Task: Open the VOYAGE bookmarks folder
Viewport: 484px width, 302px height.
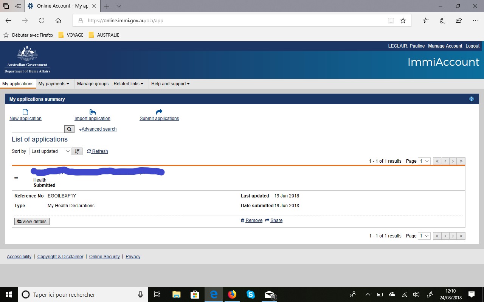Action: point(71,35)
